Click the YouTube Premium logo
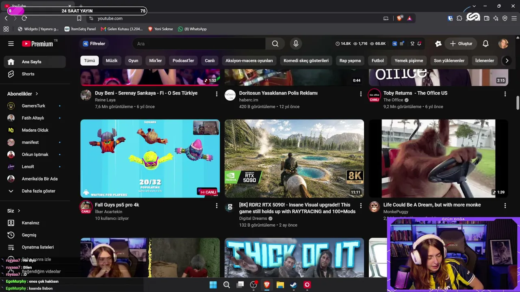The height and width of the screenshot is (292, 520). point(38,43)
